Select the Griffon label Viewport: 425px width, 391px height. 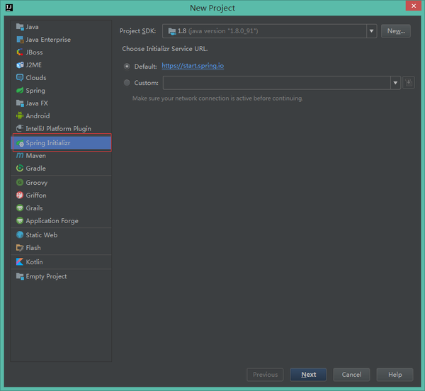(x=36, y=195)
